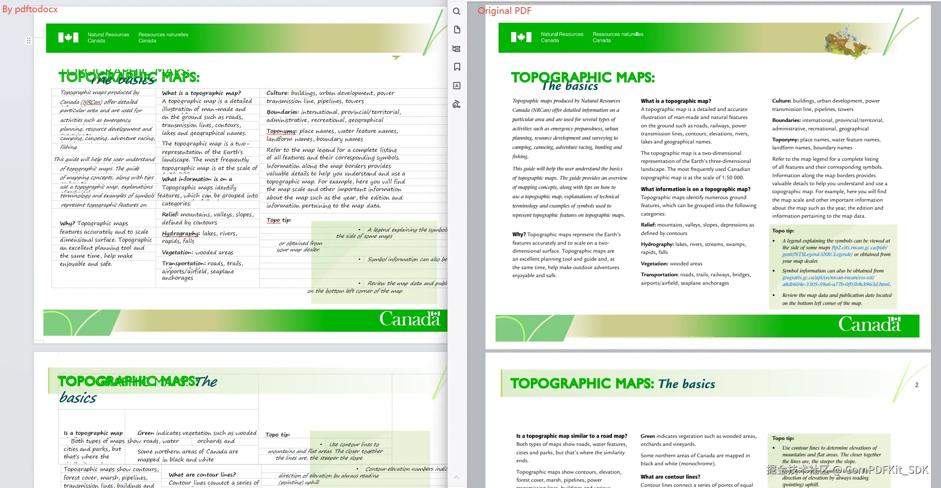Click 'Is a topographic map similar to a road map?' heading
Viewport: 941px width, 488px height.
(x=572, y=436)
